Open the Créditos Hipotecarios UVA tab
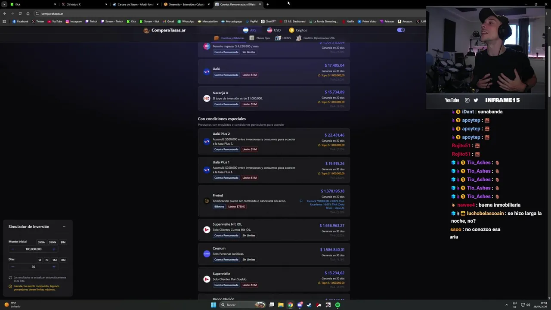The width and height of the screenshot is (551, 310). [315, 38]
